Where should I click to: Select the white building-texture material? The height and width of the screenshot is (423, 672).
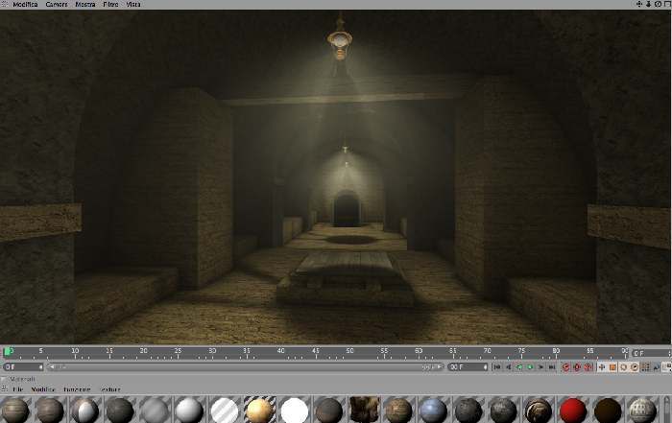(642, 410)
